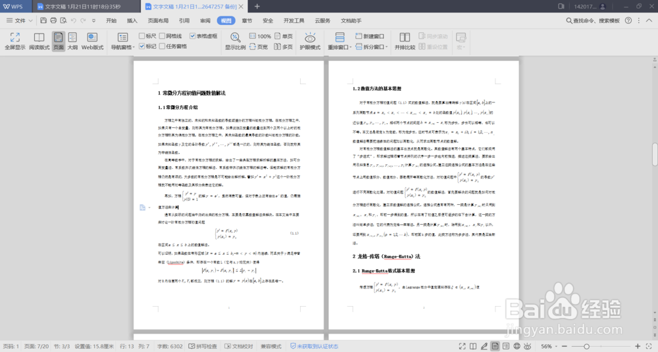Viewport: 658px width, 352px height.
Task: Open the 拆分窗口 split window dropdown
Action: 371,47
